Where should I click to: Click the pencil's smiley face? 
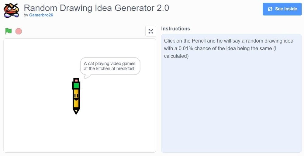[76, 97]
